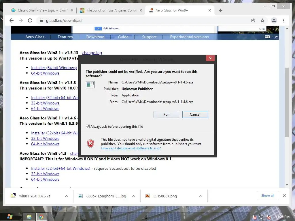Expand options for OH50C6K.png download
The image size is (295, 221).
(x=201, y=196)
